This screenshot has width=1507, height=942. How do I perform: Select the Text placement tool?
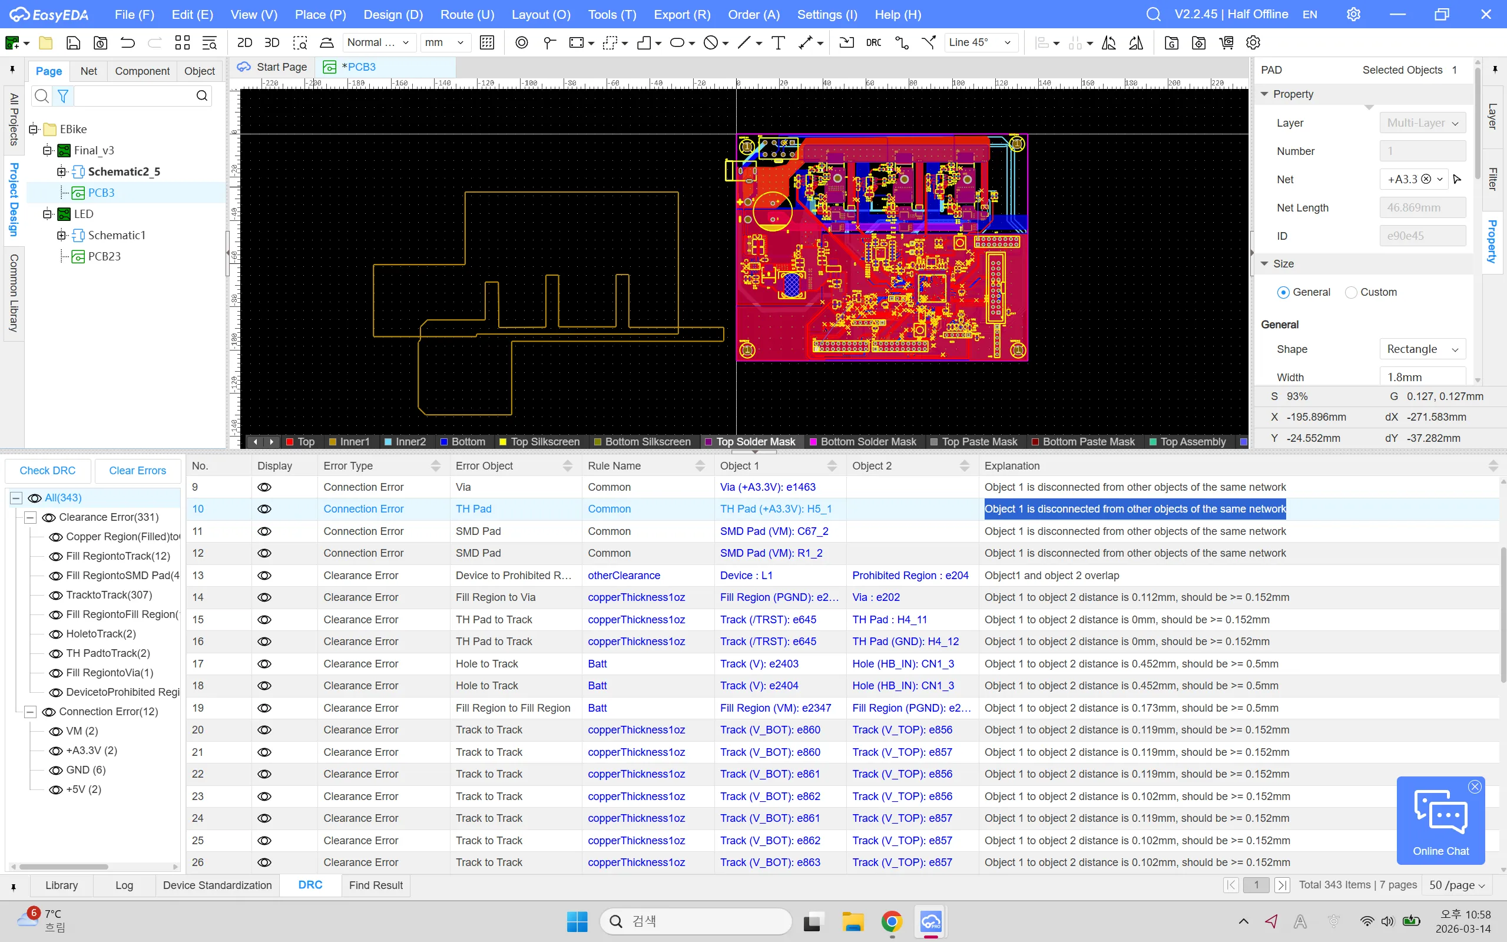click(x=778, y=42)
